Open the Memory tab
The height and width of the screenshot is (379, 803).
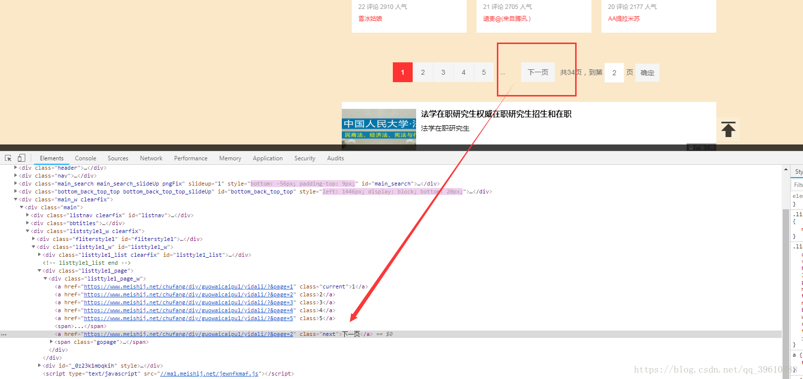tap(230, 158)
